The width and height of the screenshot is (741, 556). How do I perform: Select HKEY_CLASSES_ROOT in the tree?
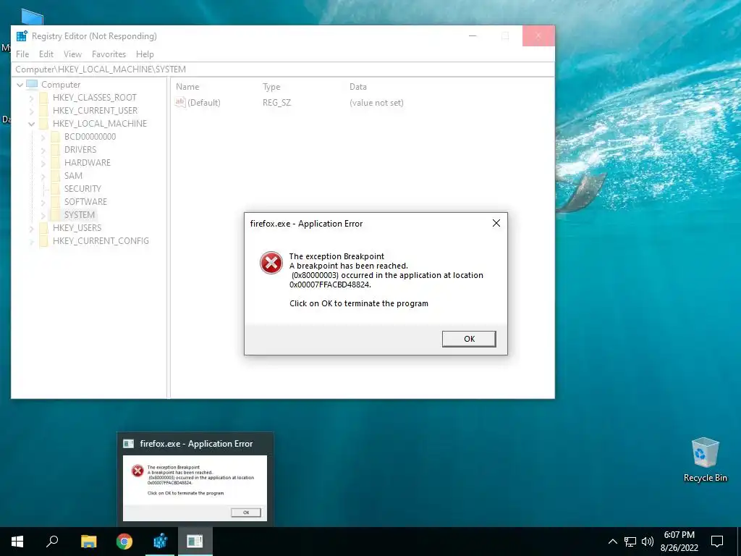[95, 98]
